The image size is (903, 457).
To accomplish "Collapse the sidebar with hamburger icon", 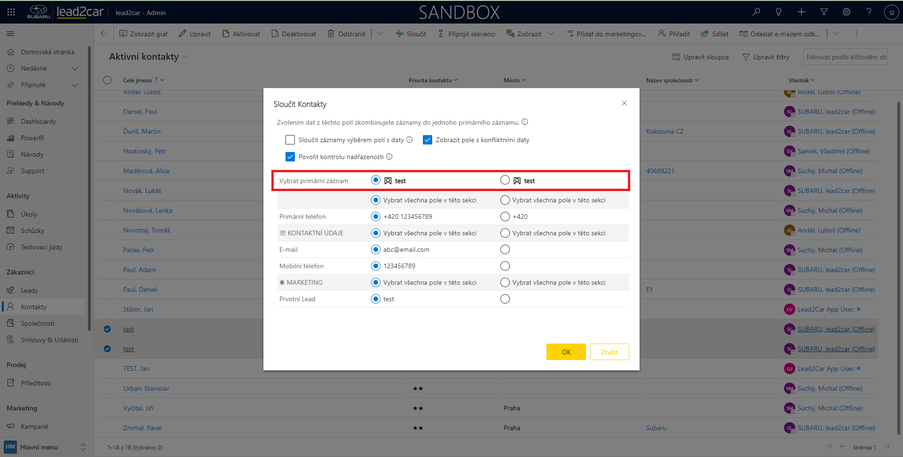I will click(10, 34).
